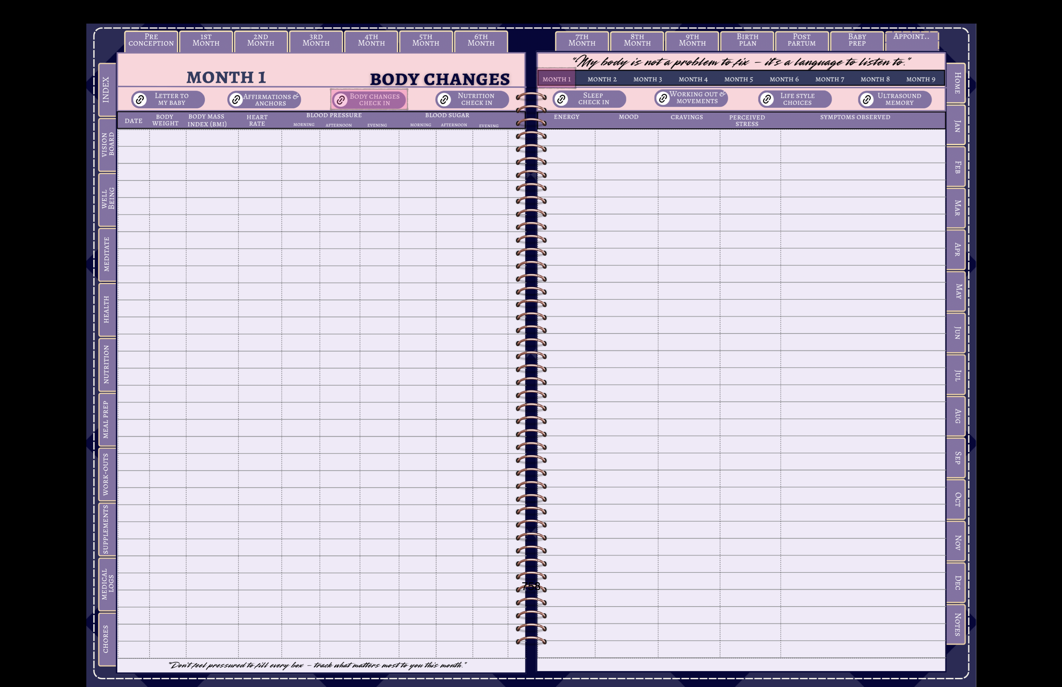The height and width of the screenshot is (687, 1062).
Task: Click the link icon beside Nutrition Check In
Action: (444, 99)
